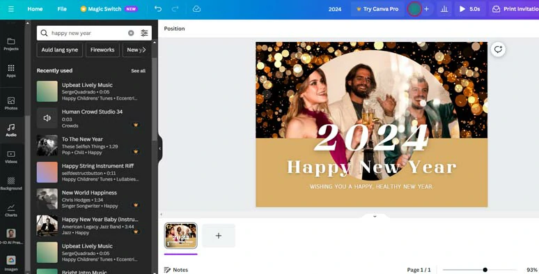539x274 pixels.
Task: Click the Redo arrow
Action: [x=175, y=9]
